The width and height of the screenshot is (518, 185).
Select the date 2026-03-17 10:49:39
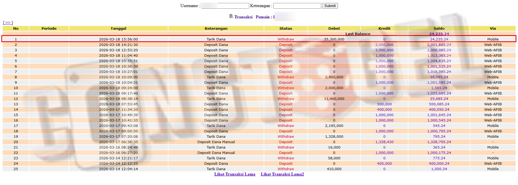click(118, 115)
